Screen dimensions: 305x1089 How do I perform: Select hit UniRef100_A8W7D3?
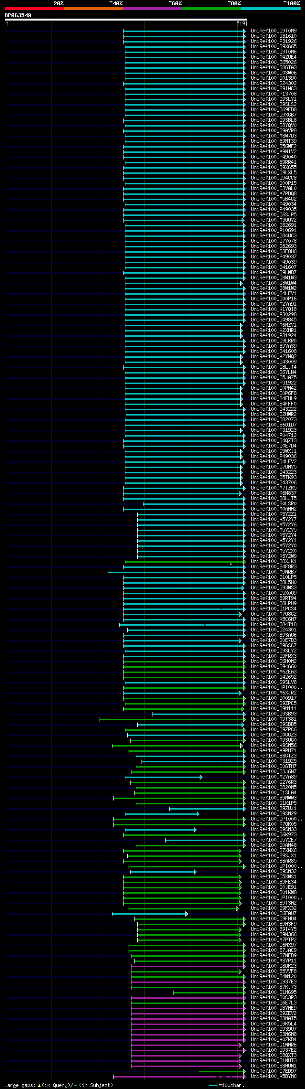click(274, 136)
